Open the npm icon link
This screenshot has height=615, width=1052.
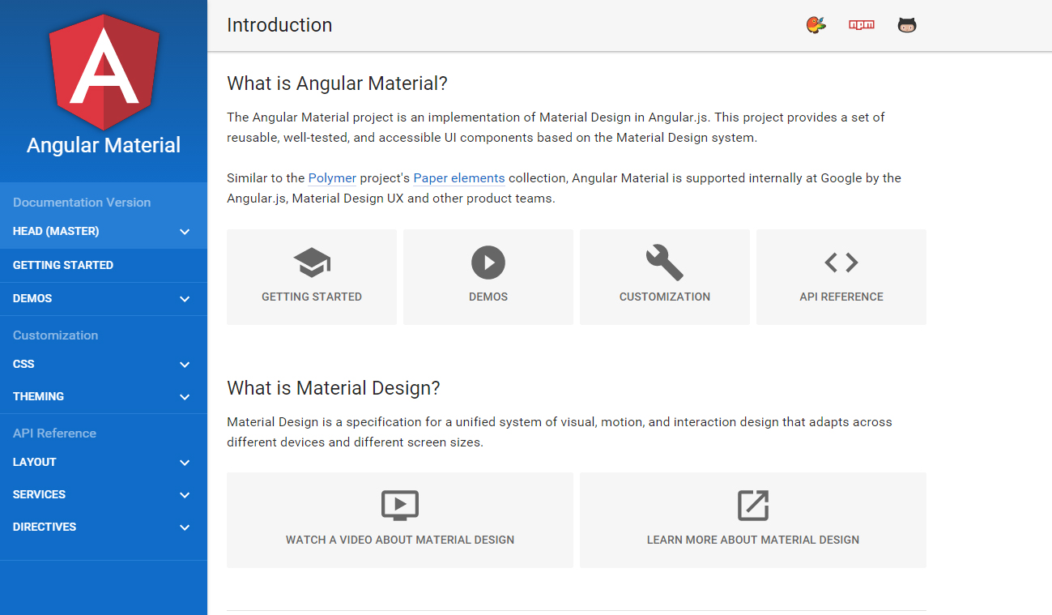[862, 25]
